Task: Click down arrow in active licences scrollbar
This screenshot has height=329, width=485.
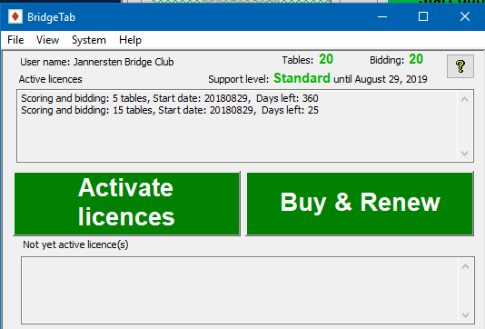Action: (464, 154)
